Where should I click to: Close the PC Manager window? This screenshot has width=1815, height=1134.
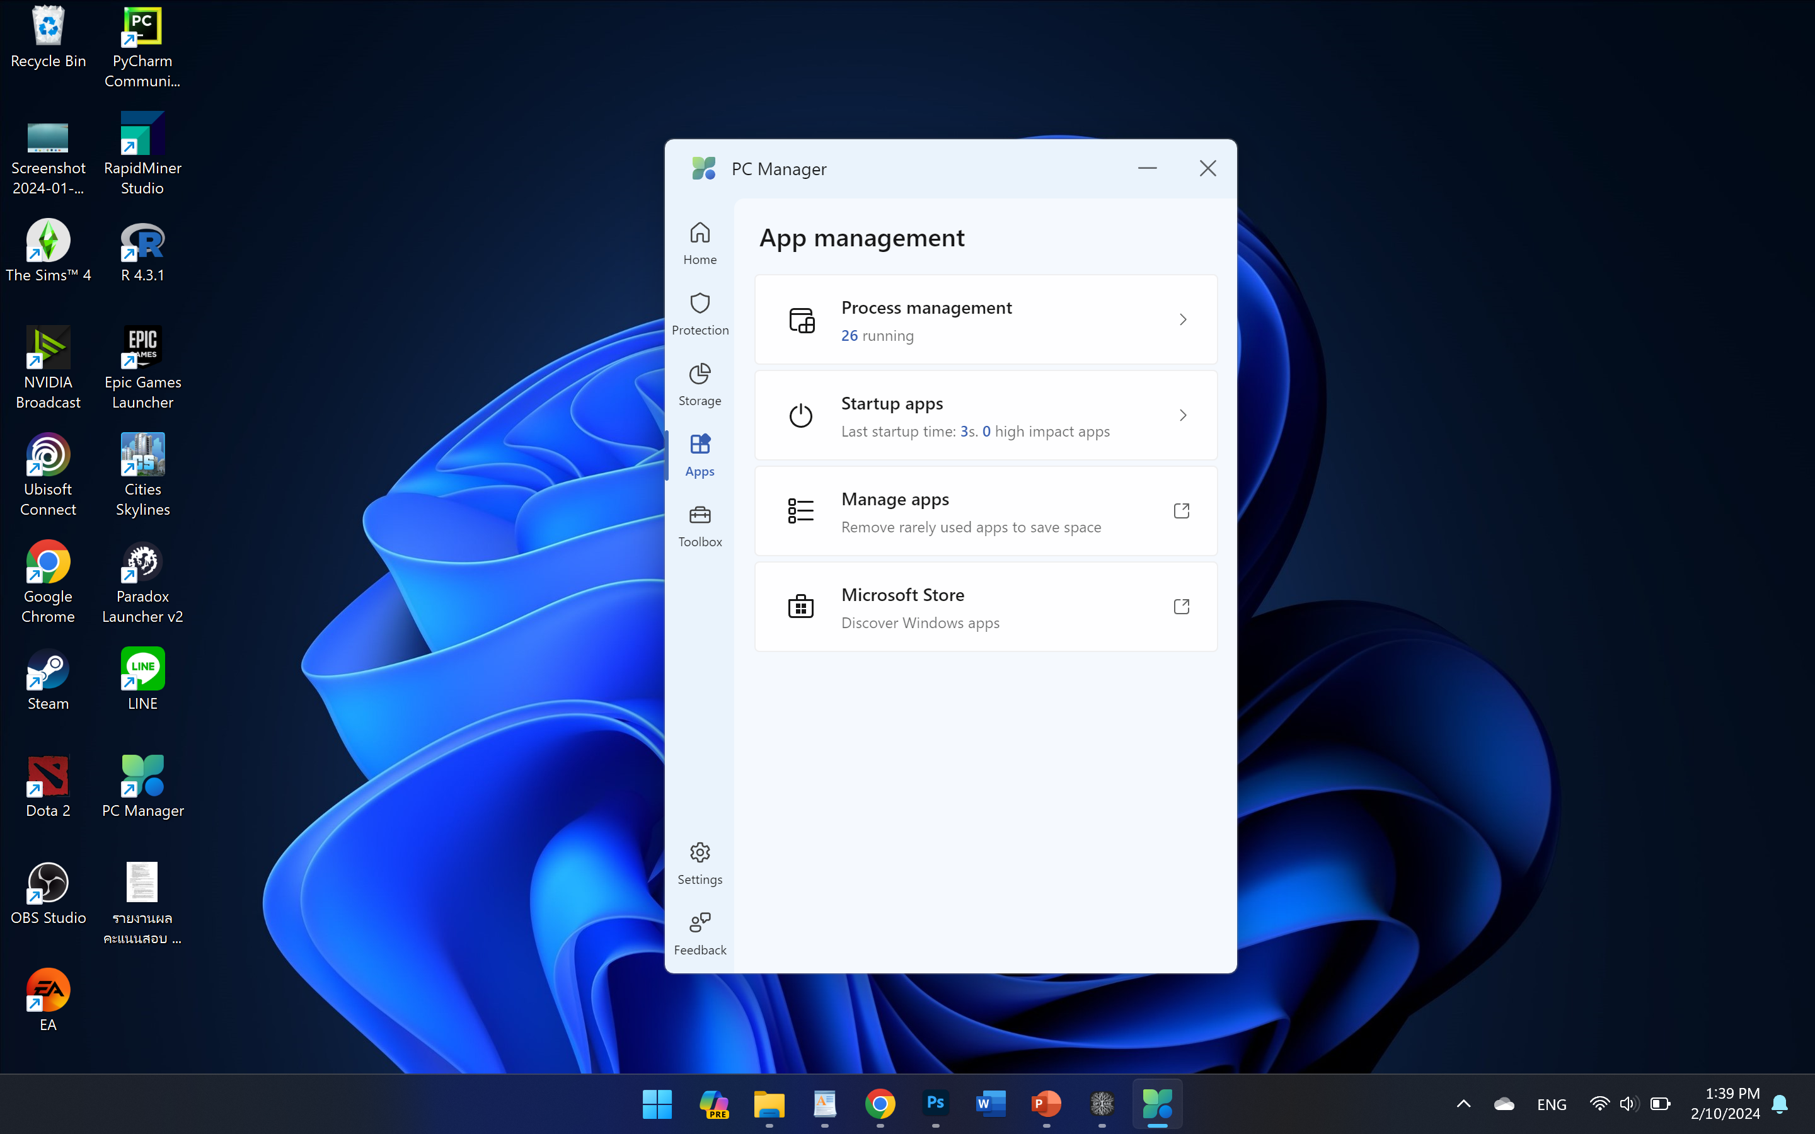pos(1207,169)
